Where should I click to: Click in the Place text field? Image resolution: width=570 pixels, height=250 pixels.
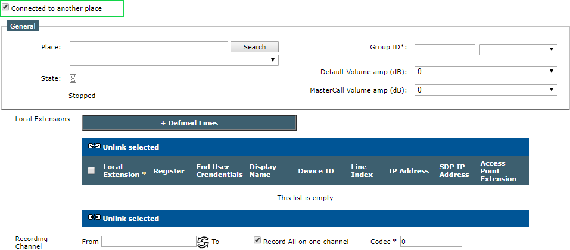[149, 47]
